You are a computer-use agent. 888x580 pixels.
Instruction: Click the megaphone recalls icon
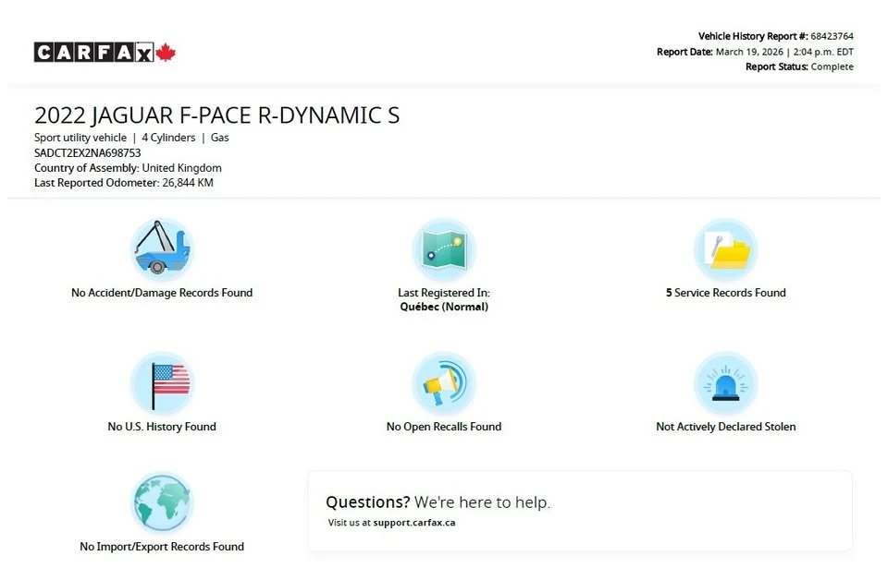point(444,383)
